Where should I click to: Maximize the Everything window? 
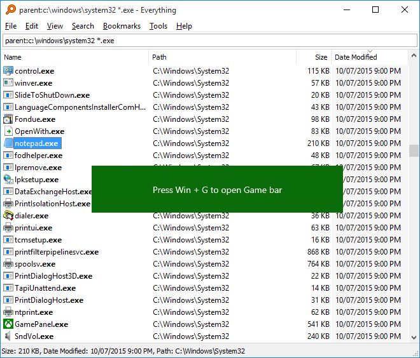coord(375,10)
